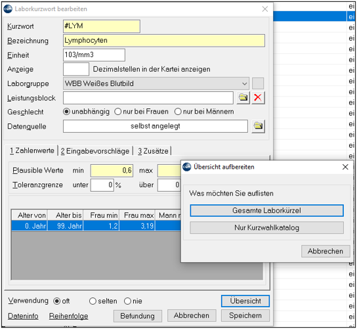Screen dimensions: 357x329
Task: Open the Dateninfo link
Action: click(23, 316)
